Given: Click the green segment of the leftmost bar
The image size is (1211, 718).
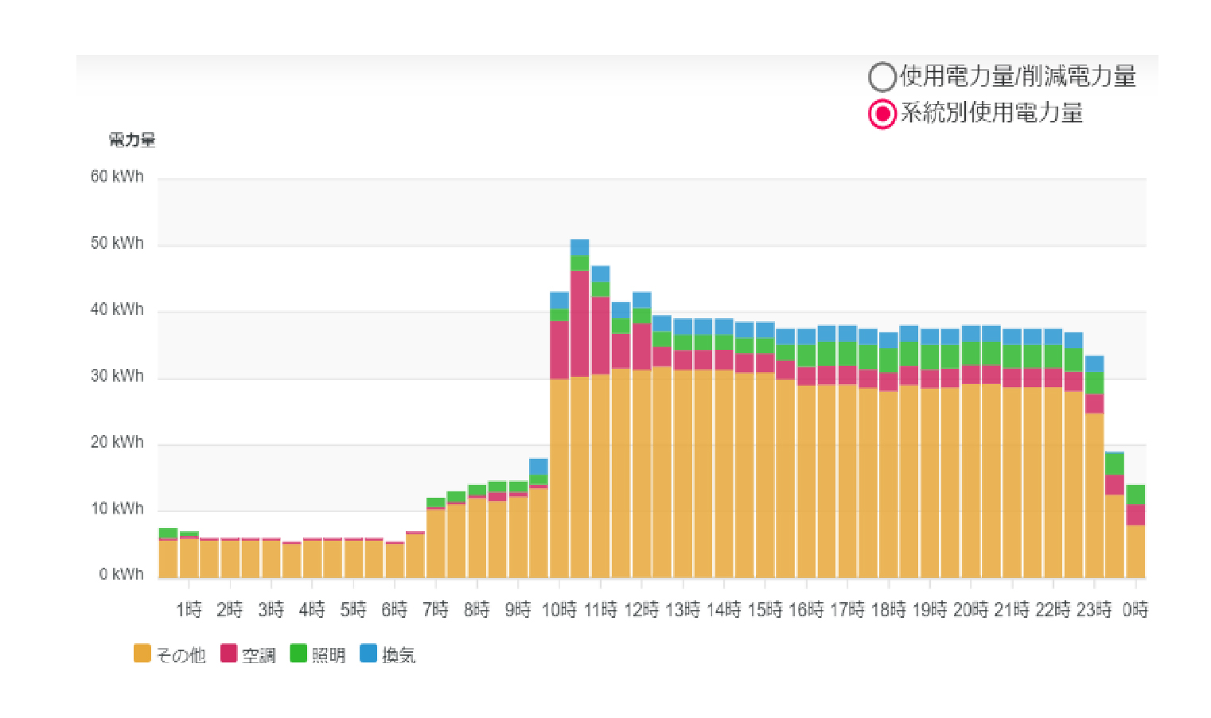Looking at the screenshot, I should point(168,533).
